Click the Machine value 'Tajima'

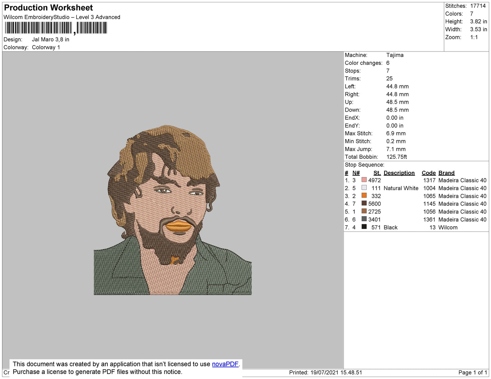pos(395,55)
